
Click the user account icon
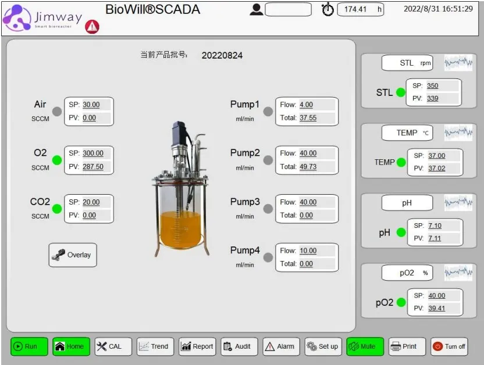pyautogui.click(x=256, y=9)
